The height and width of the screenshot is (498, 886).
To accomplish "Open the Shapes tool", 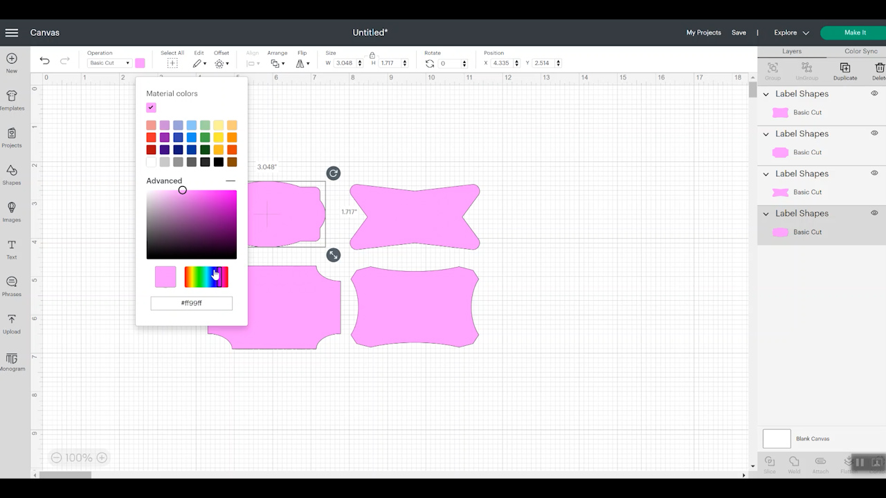I will coord(12,170).
